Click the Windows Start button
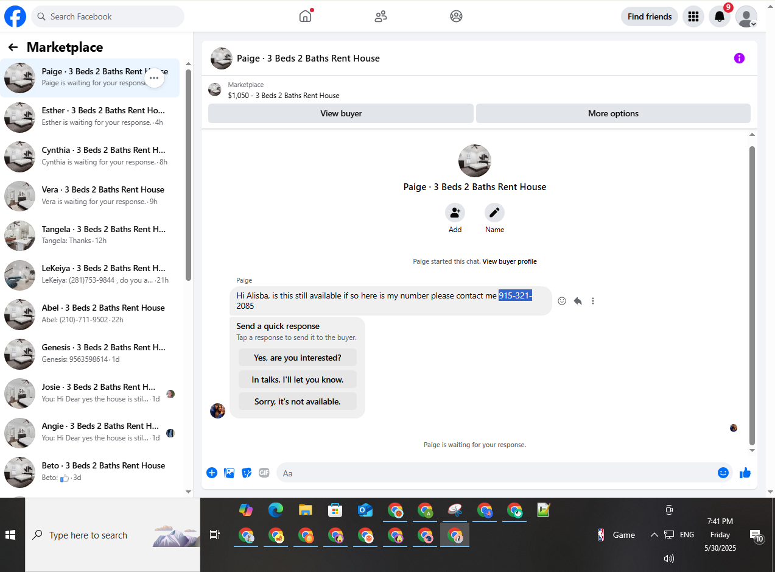Image resolution: width=775 pixels, height=572 pixels. [x=10, y=535]
